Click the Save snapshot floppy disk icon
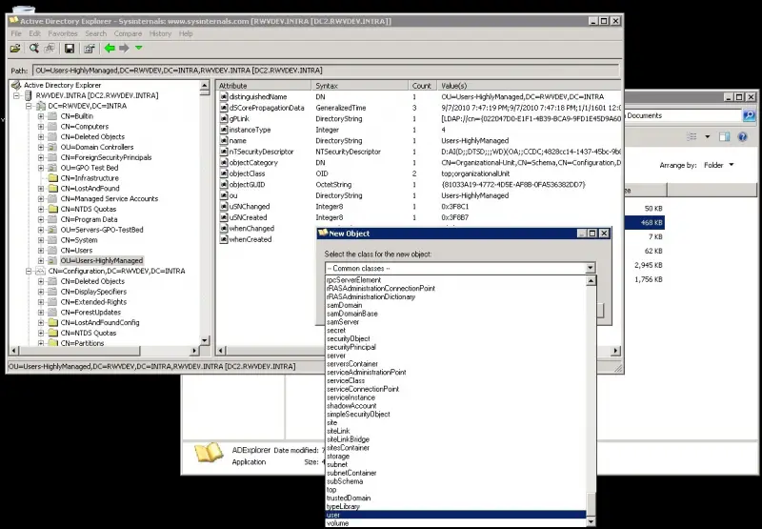Viewport: 762px width, 529px height. coord(70,49)
